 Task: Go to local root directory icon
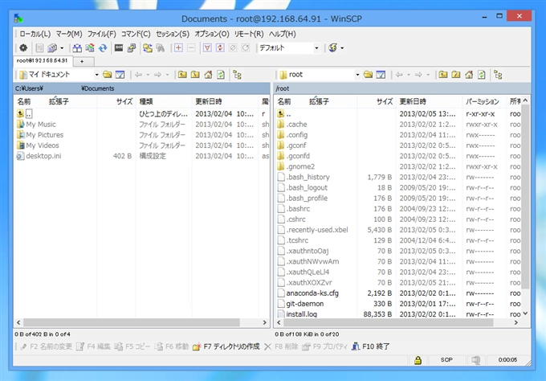click(195, 74)
